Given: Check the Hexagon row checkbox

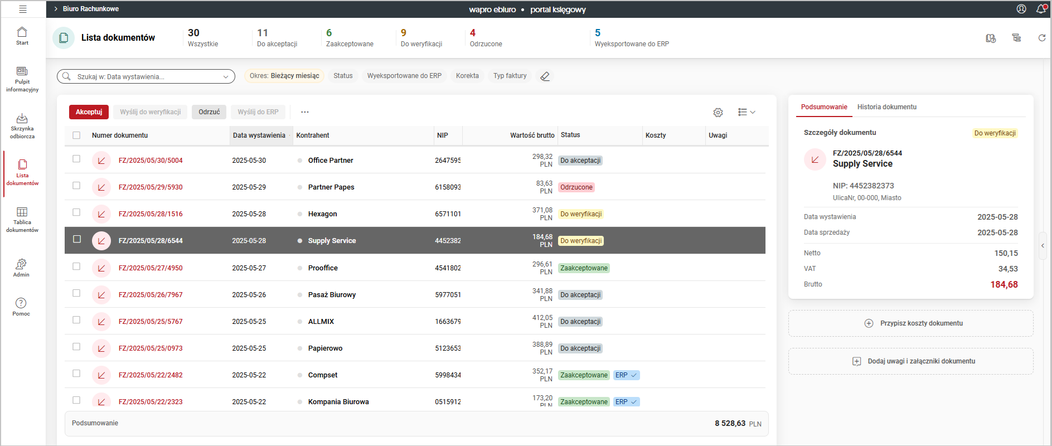Looking at the screenshot, I should tap(76, 212).
